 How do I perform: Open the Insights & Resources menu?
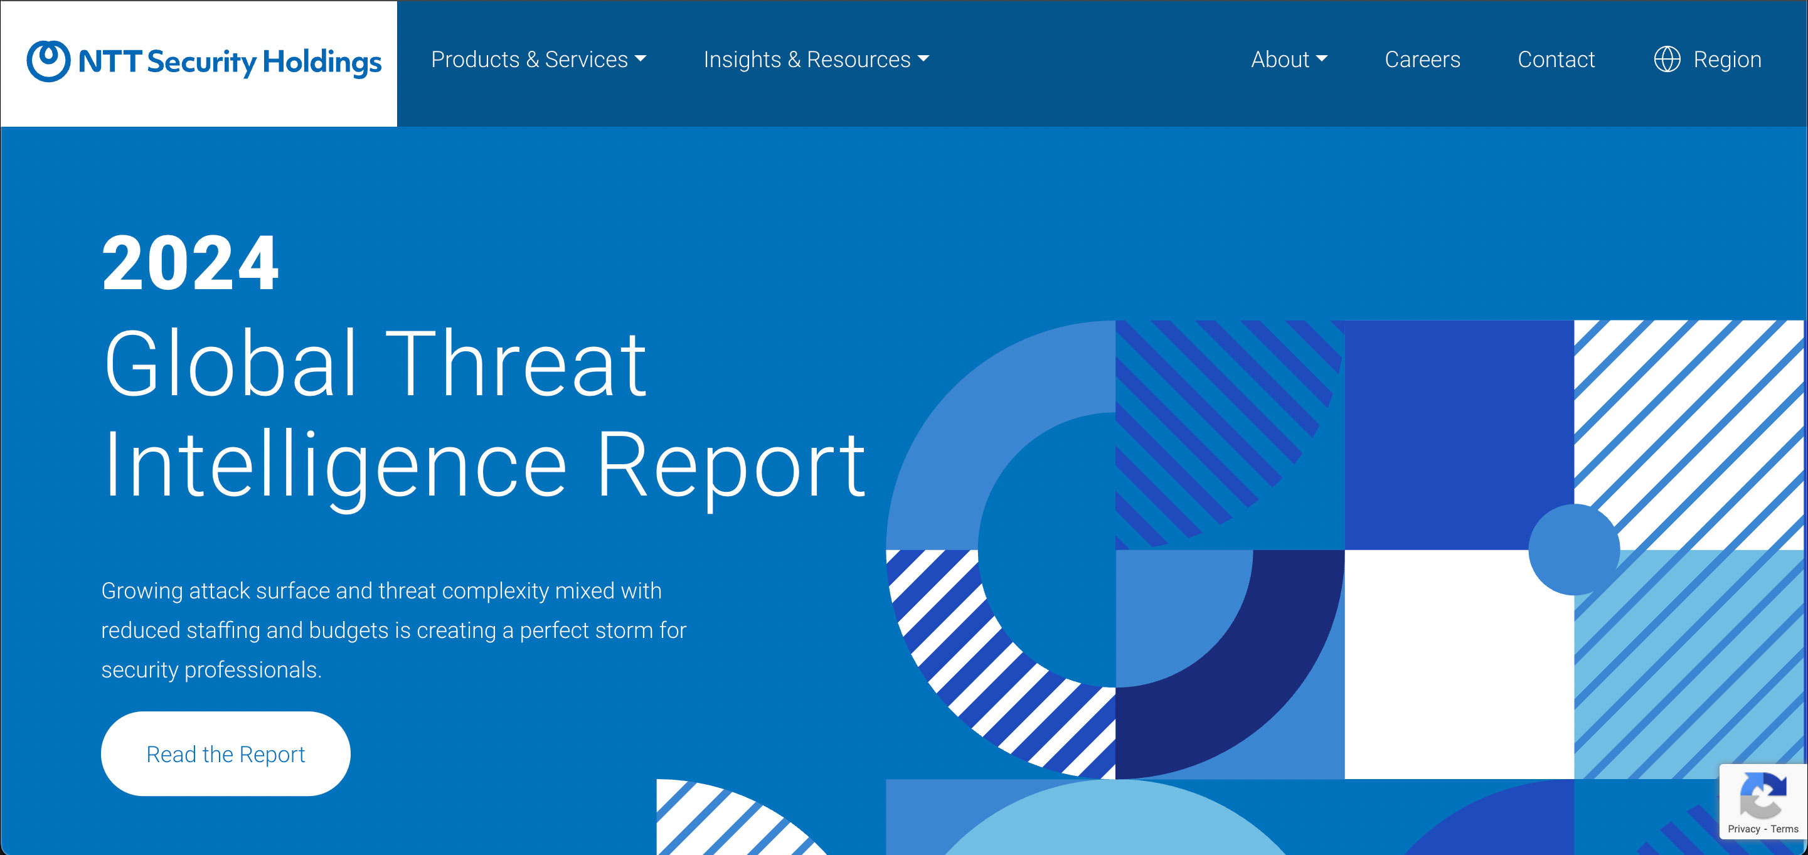click(x=806, y=60)
